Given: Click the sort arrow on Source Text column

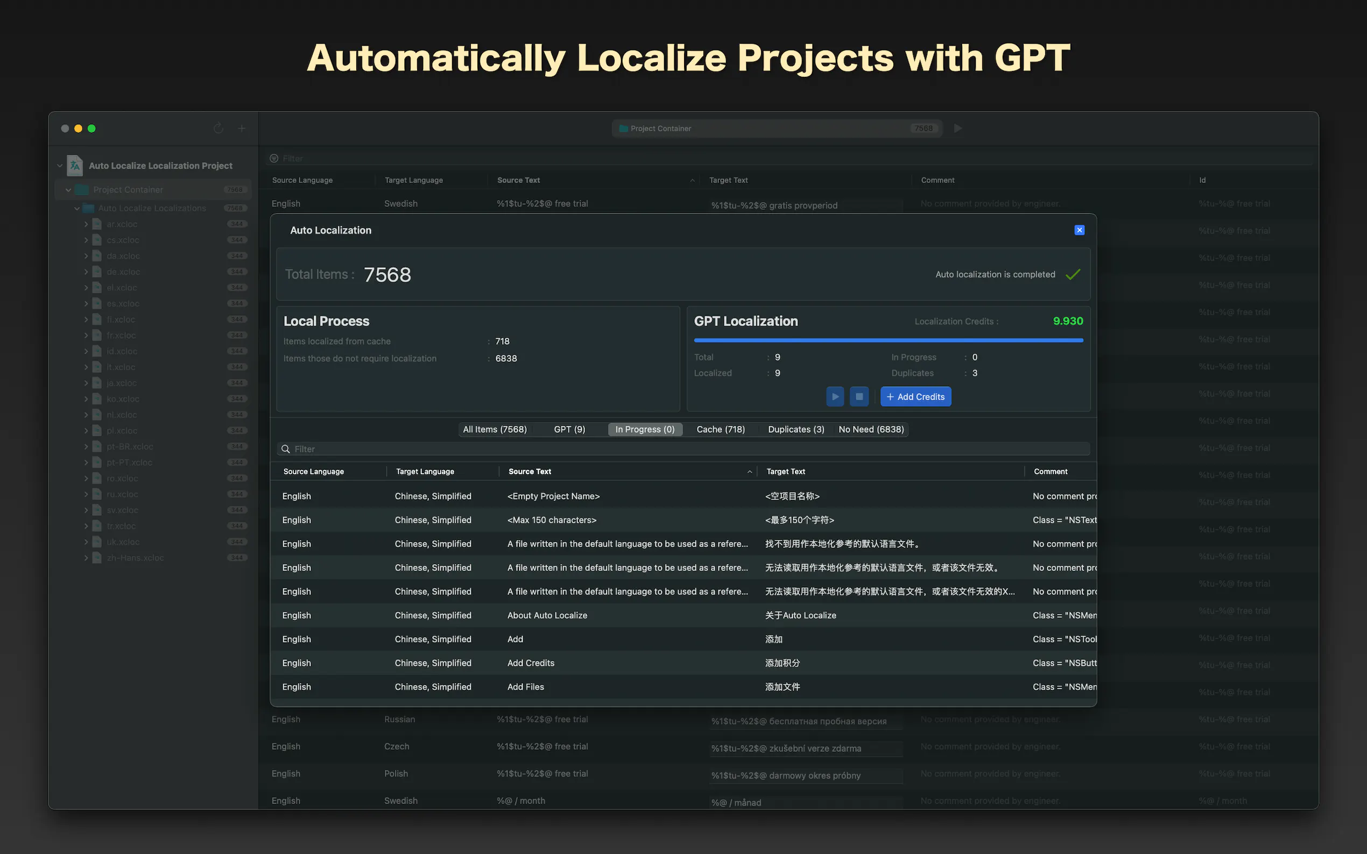Looking at the screenshot, I should [x=749, y=471].
